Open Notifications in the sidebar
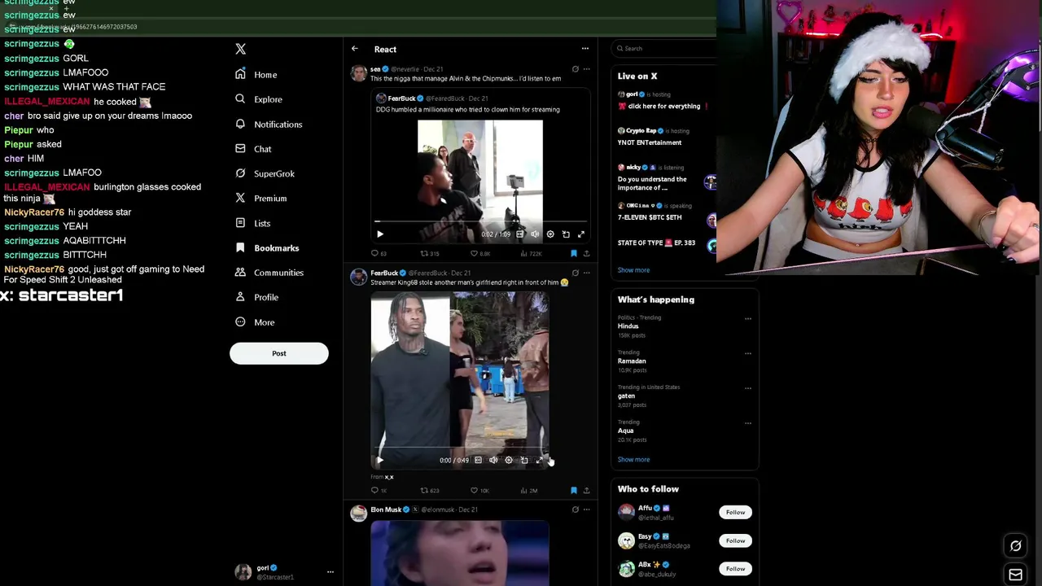The height and width of the screenshot is (586, 1042). pyautogui.click(x=268, y=125)
